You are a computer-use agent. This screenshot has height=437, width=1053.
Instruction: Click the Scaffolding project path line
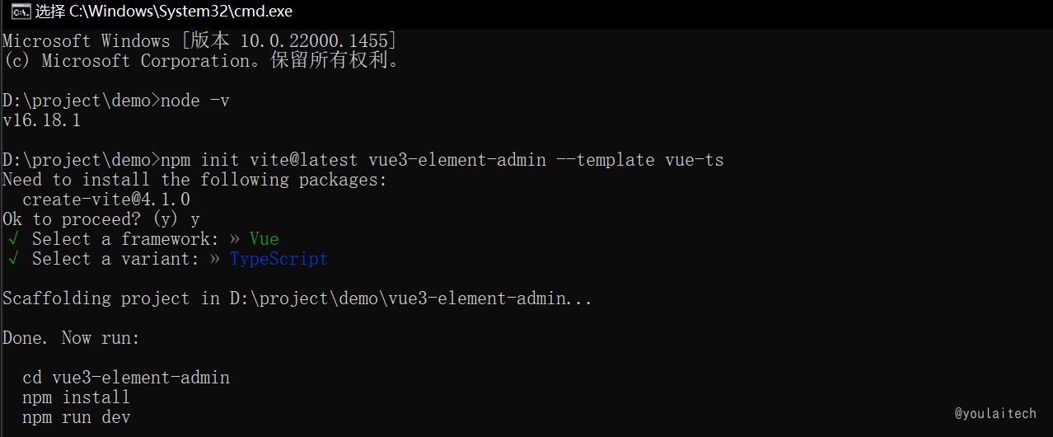[297, 298]
